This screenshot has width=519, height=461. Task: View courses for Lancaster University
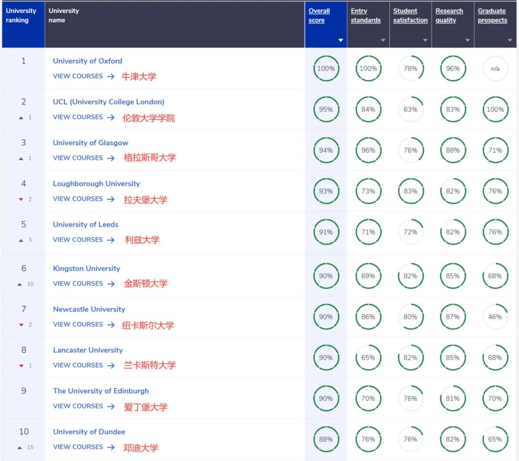pyautogui.click(x=84, y=365)
